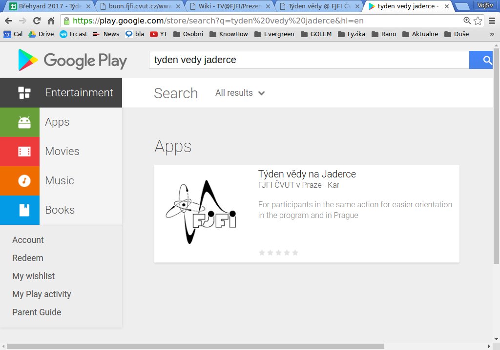Open the My Play activity link
The height and width of the screenshot is (350, 500).
pyautogui.click(x=42, y=294)
